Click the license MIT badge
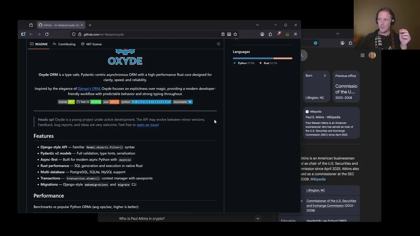420x236 pixels. coord(66,102)
